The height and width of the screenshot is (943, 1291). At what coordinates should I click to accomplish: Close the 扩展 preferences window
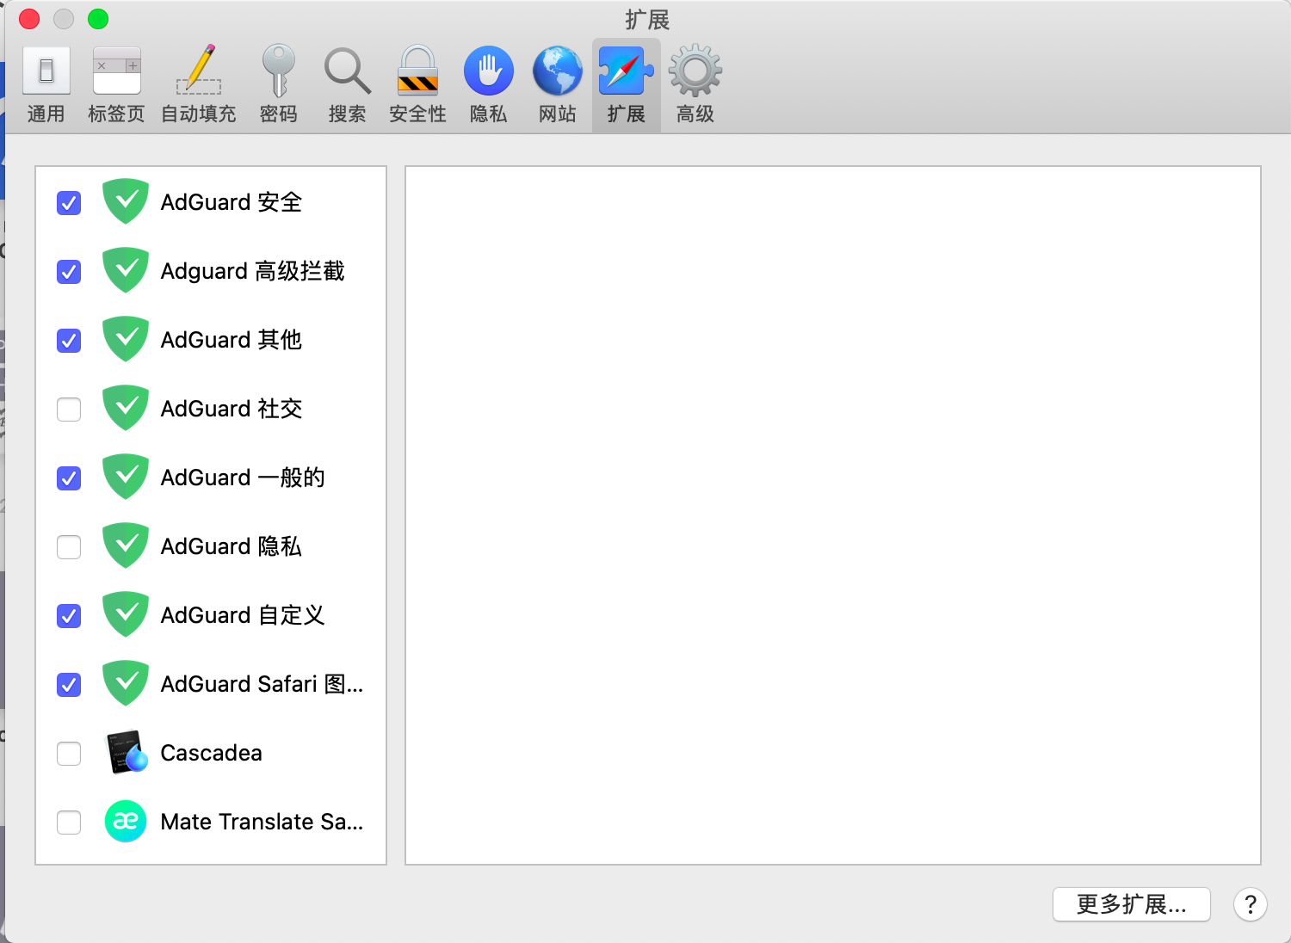(29, 19)
